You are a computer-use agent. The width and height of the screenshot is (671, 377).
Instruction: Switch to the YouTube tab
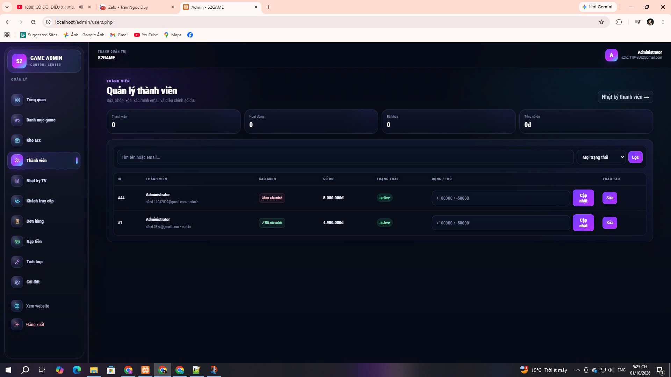54,7
